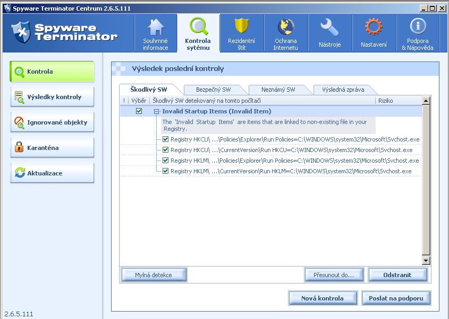This screenshot has height=319, width=449.
Task: Switch to Výsledná zpráva tab
Action: (x=343, y=90)
